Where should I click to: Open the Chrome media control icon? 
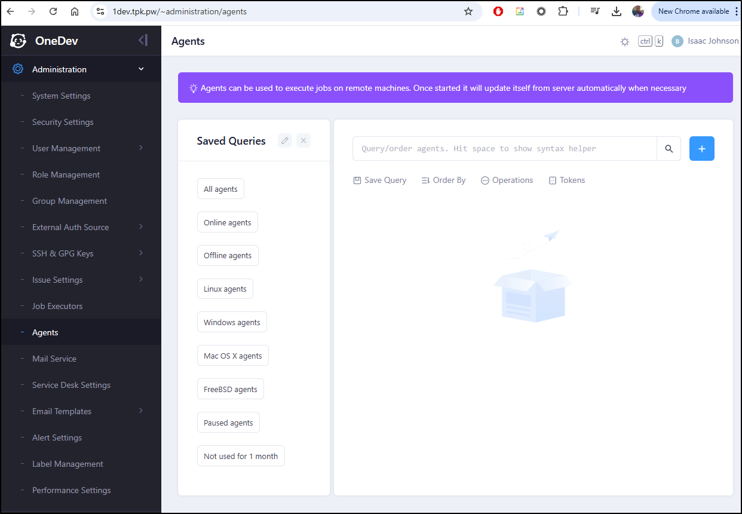(595, 11)
